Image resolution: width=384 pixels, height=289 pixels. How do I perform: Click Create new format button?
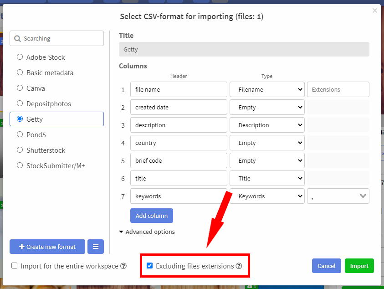click(47, 247)
